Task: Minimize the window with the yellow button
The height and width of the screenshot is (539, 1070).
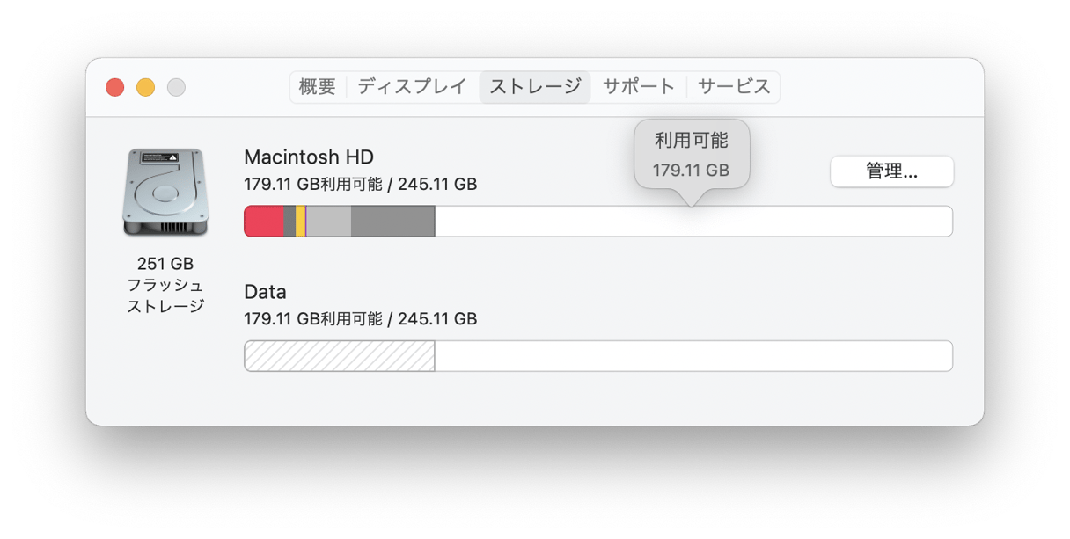Action: 146,87
